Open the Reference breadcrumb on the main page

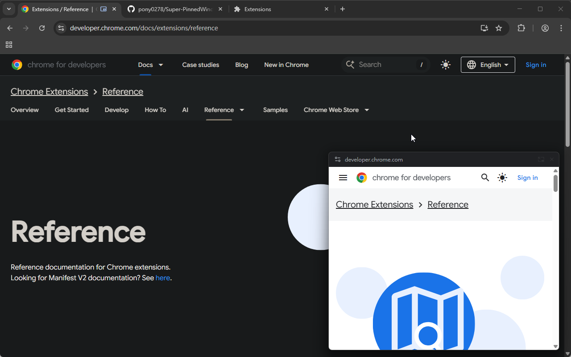123,91
